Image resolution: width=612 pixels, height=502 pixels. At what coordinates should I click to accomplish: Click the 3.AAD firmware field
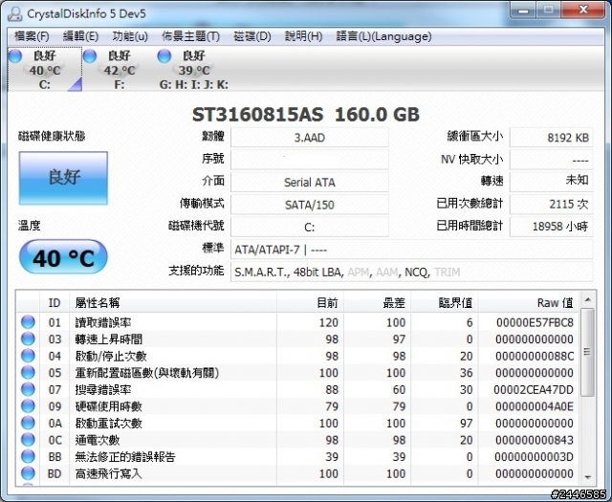[310, 138]
